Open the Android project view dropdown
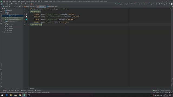 coord(6,6)
